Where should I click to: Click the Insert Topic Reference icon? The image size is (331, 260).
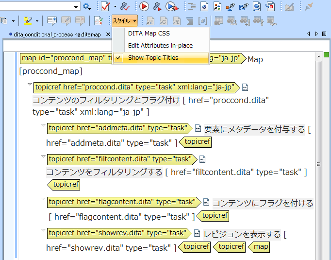150,21
